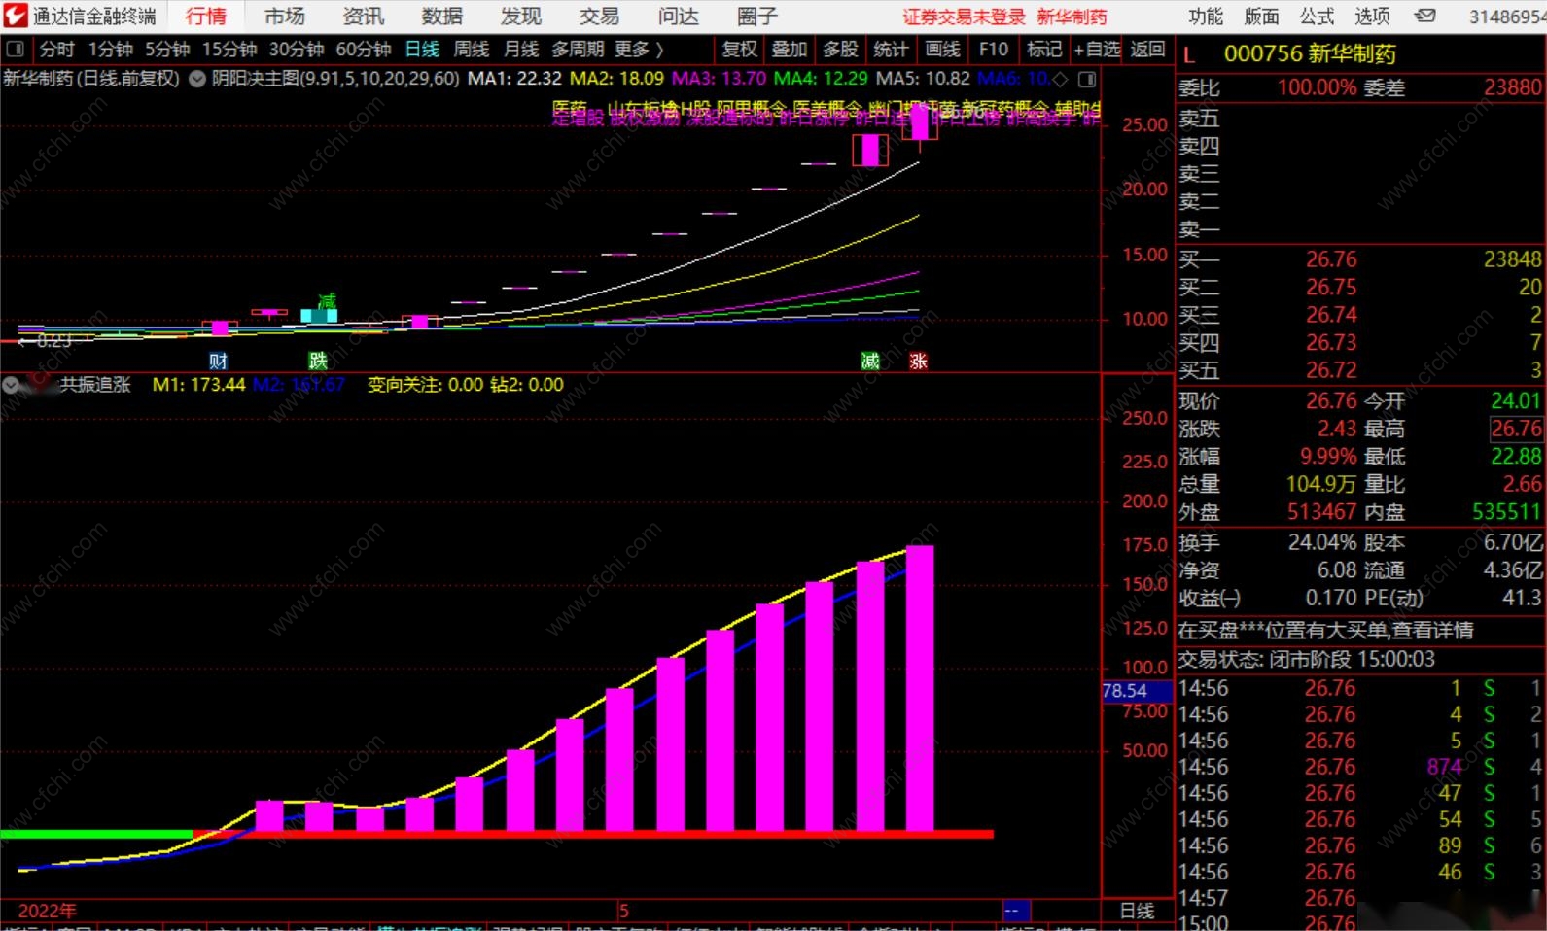
Task: Click the 14:57 tick row
Action: [x=1360, y=898]
